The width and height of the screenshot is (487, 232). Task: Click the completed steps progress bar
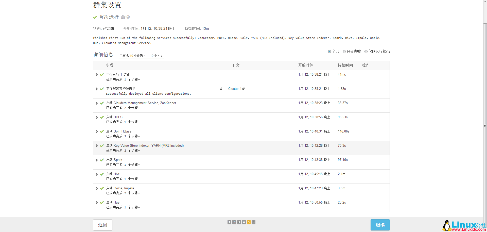click(141, 58)
